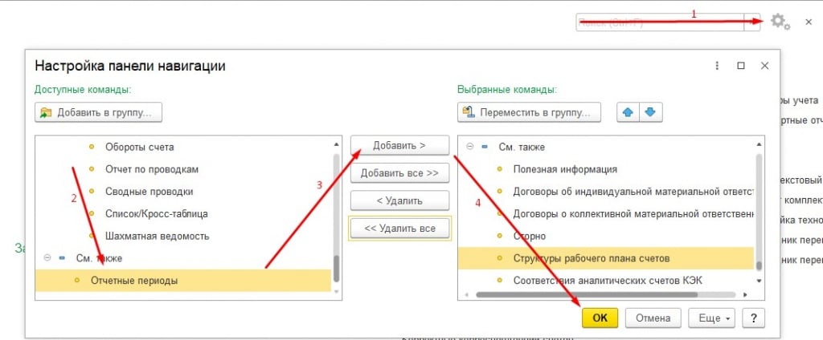Click the 'Отмена' cancel button
Screen dimensions: 823x340
click(x=653, y=318)
